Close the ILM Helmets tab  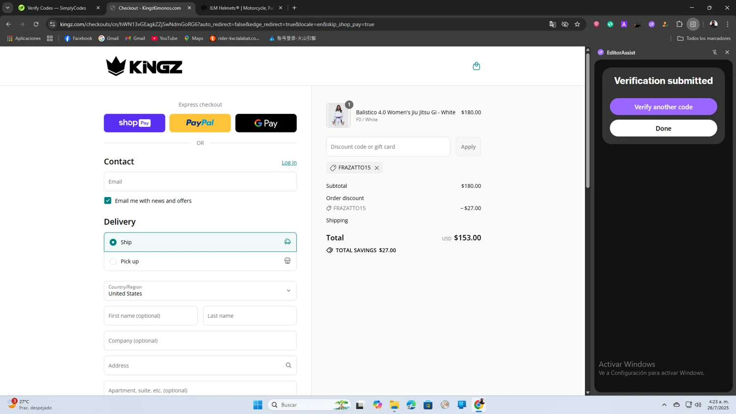tap(281, 8)
